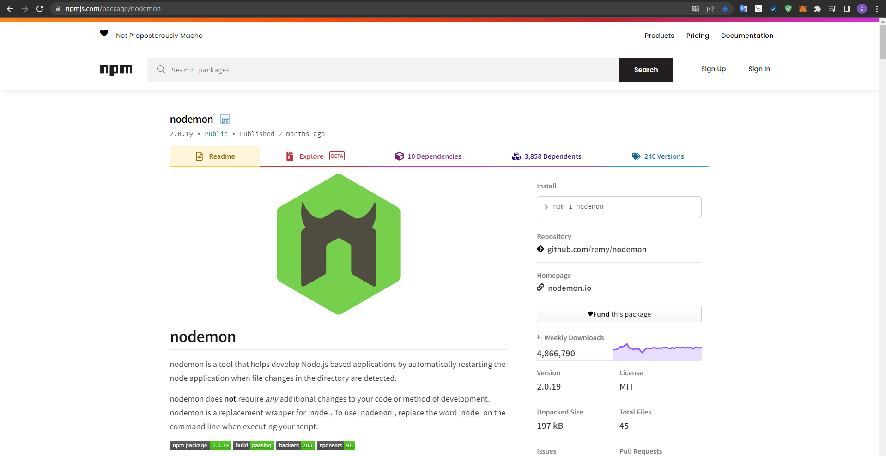Copy the npm i nodemon install command

619,207
